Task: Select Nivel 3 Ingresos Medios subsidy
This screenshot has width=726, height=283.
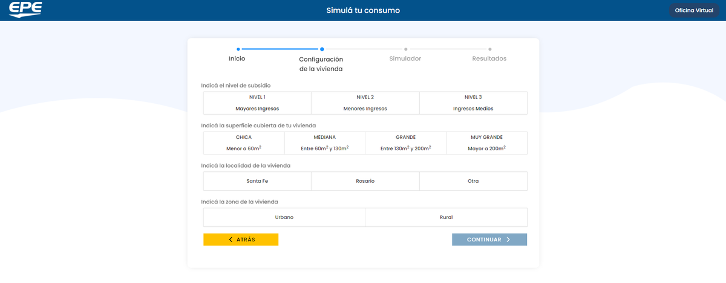Action: coord(473,103)
